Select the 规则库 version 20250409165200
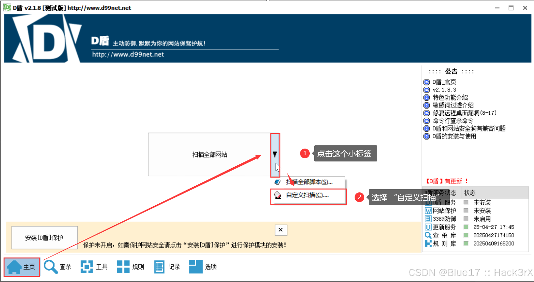The height and width of the screenshot is (282, 534). (x=494, y=244)
